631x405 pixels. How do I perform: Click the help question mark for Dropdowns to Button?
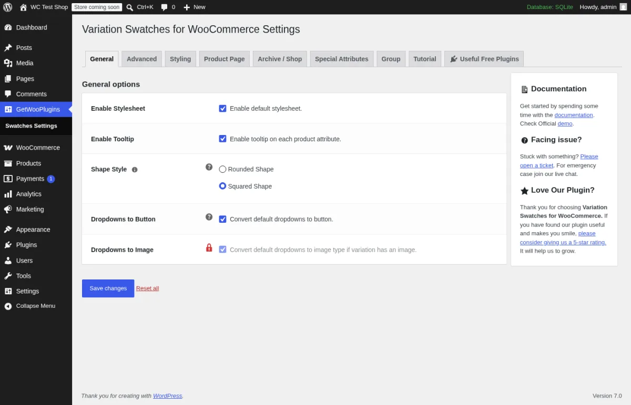[x=209, y=216]
